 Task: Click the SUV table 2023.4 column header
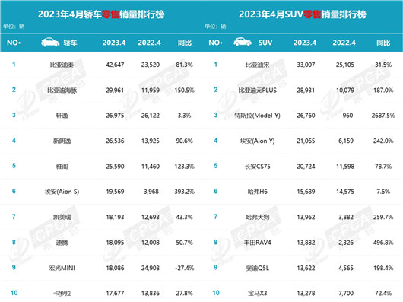point(305,43)
